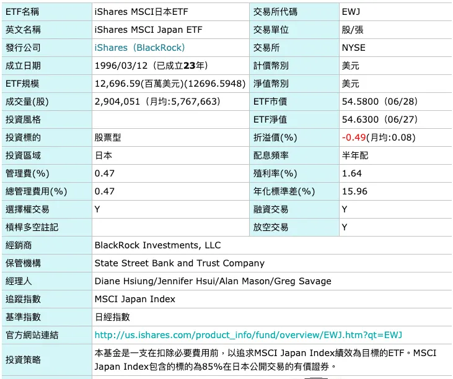Click the yield value '1.64'
Viewport: 453px width, 379px height.
coord(351,173)
